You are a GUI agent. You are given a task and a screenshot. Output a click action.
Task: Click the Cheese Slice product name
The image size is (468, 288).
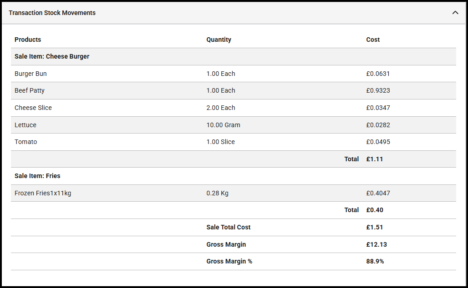point(33,108)
